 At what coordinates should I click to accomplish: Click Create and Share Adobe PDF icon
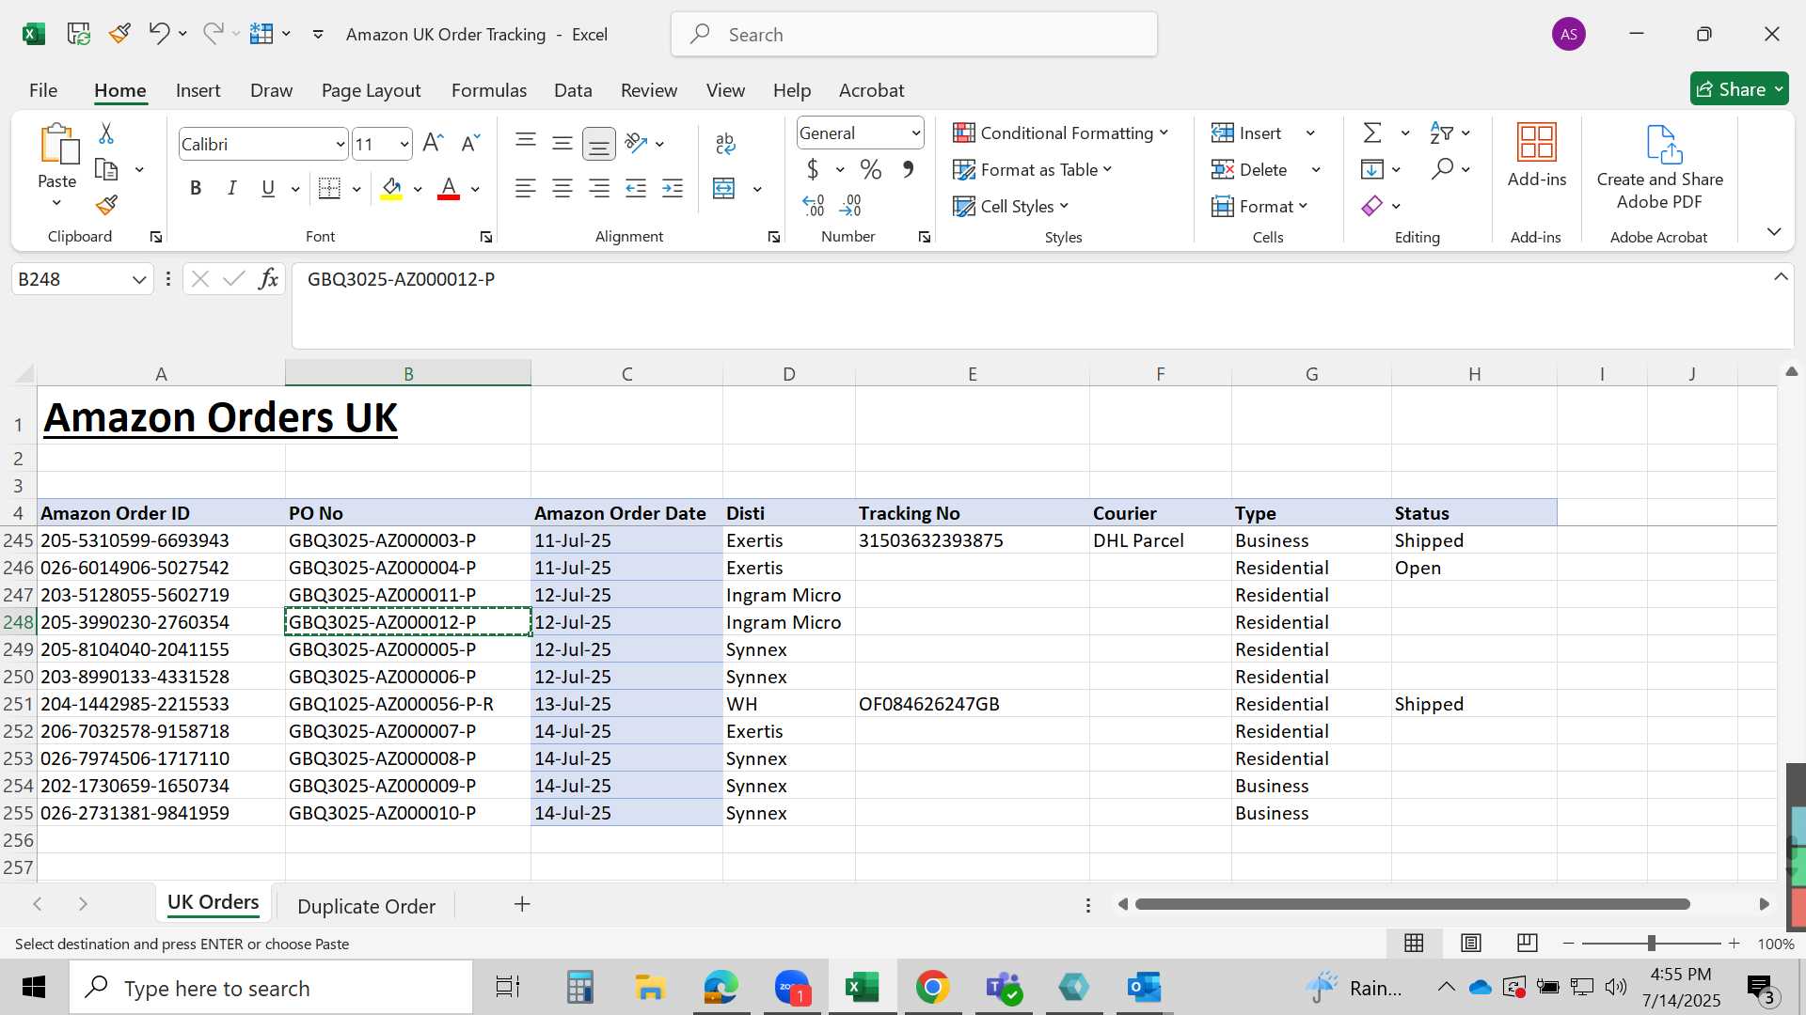[1664, 145]
